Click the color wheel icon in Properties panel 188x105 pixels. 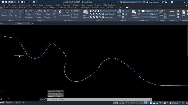139,11
